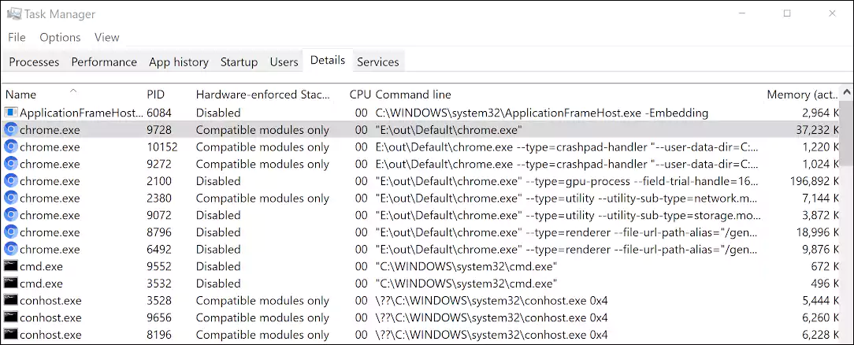Switch to the Performance tab
The width and height of the screenshot is (854, 345).
104,62
